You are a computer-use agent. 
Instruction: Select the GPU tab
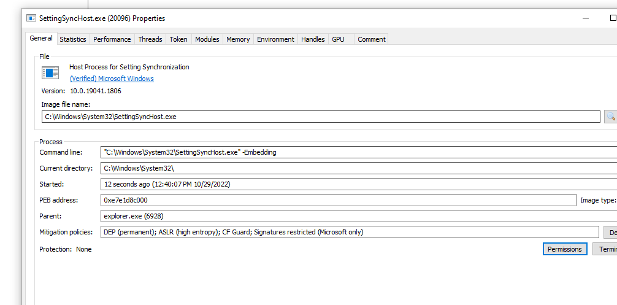pos(338,39)
